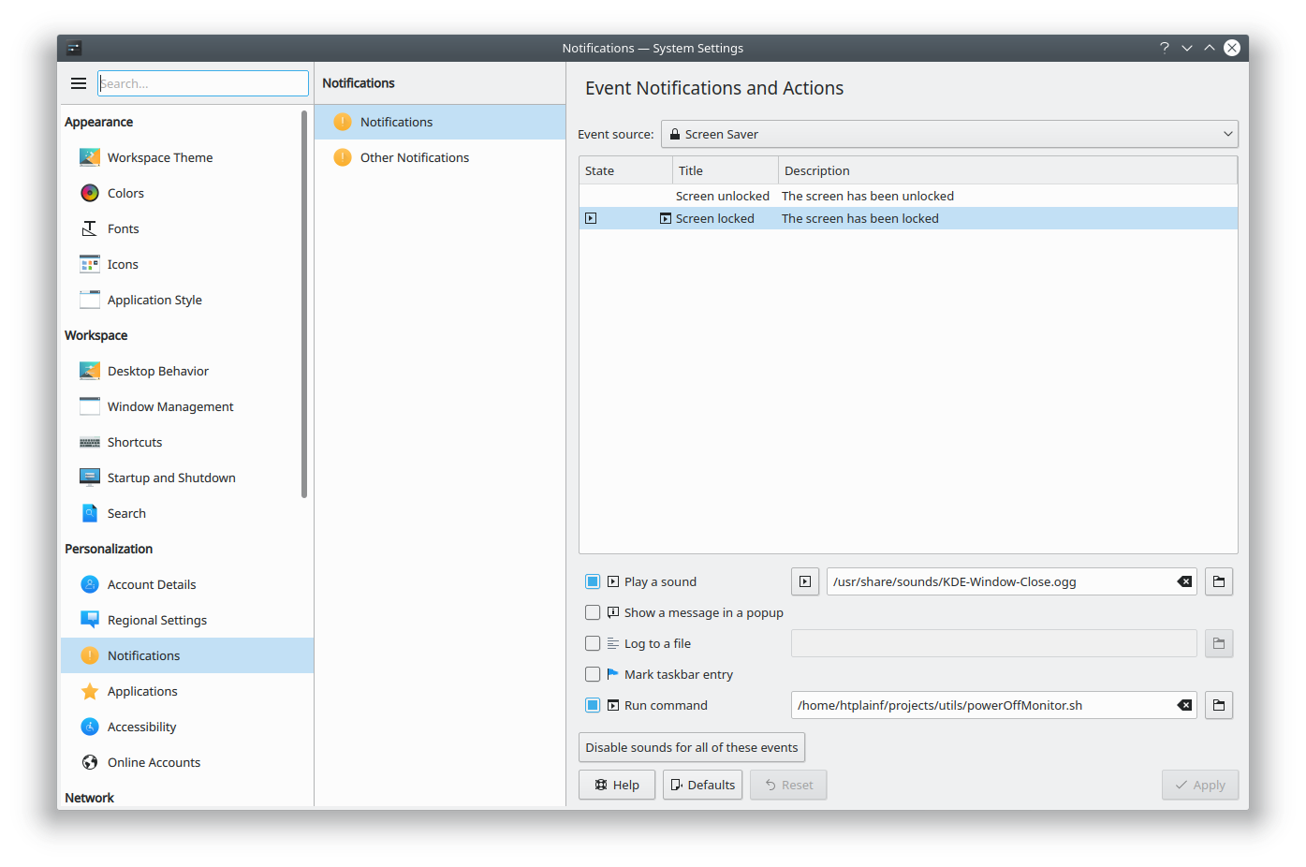Click the Colors wheel icon
The width and height of the screenshot is (1306, 867).
90,193
